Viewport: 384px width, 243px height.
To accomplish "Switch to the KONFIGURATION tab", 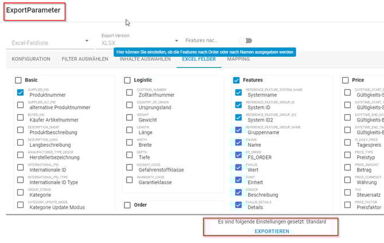I will (31, 59).
